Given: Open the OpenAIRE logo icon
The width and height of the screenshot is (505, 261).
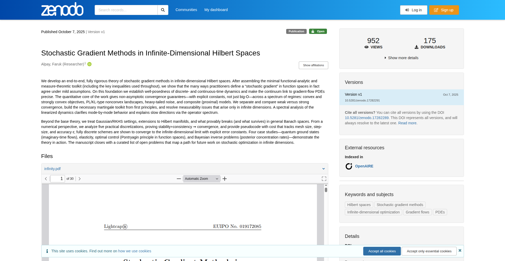Looking at the screenshot, I should 349,166.
